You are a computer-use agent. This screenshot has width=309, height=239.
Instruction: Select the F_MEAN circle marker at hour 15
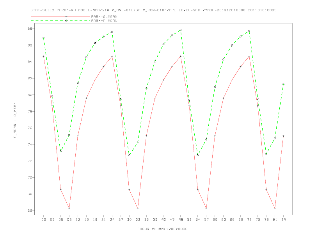[86, 57]
